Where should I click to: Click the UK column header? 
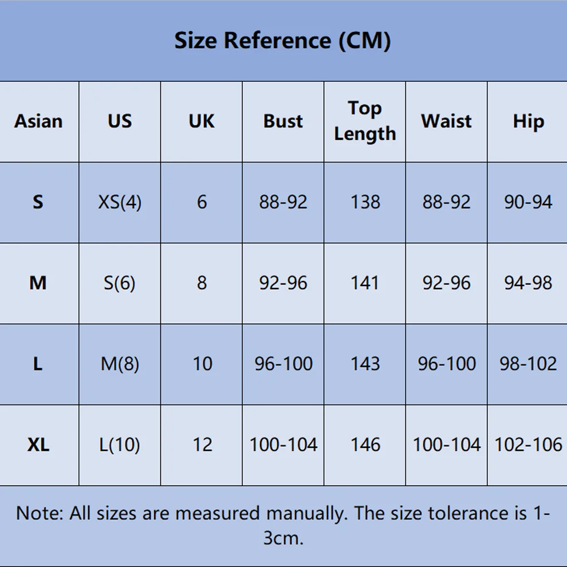(202, 121)
